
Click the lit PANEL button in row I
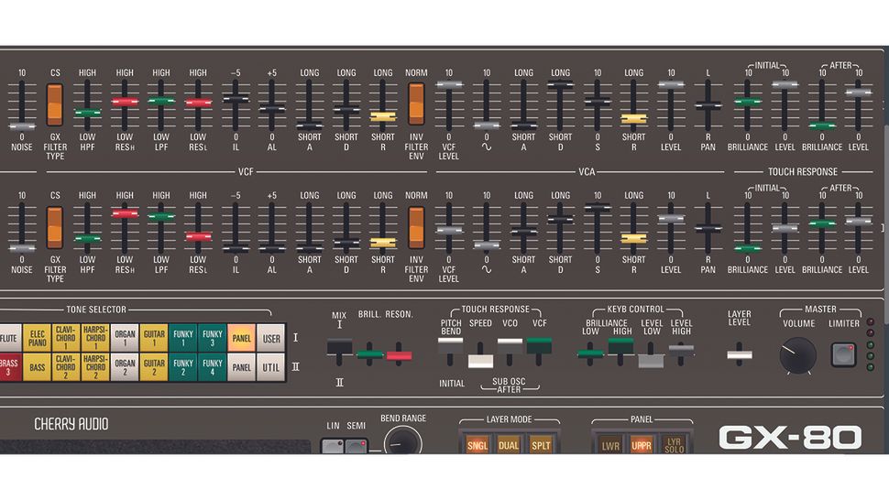(242, 338)
